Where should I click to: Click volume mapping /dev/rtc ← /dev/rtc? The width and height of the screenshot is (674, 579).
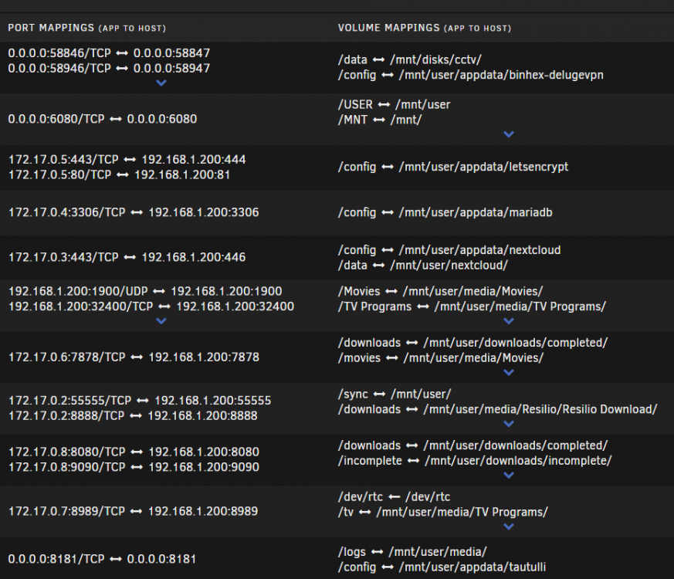pyautogui.click(x=395, y=497)
